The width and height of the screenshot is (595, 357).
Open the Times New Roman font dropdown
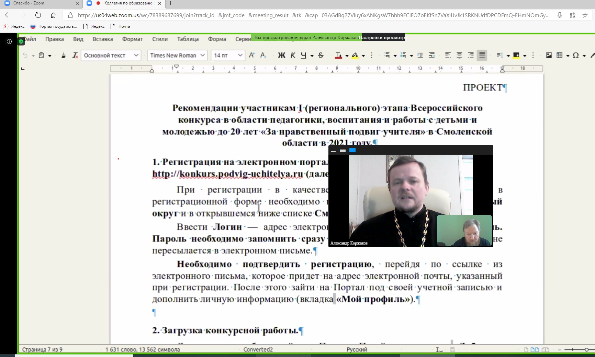[203, 55]
